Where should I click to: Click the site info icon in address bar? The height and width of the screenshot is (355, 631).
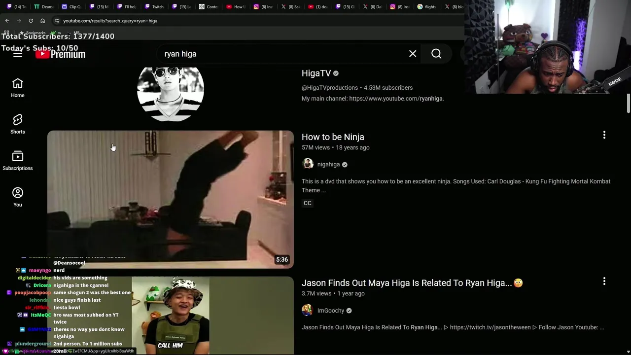(x=57, y=21)
